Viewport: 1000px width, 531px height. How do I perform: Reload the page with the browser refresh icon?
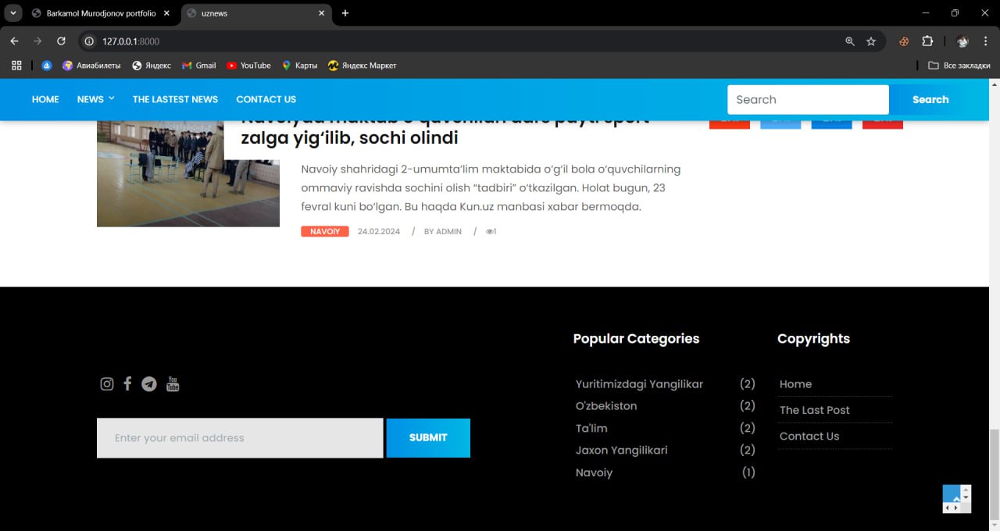pos(61,41)
